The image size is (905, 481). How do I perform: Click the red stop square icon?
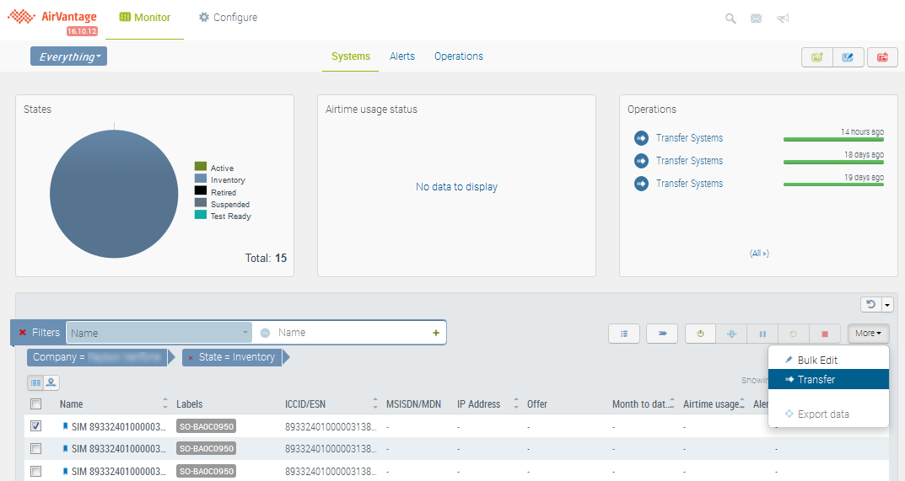(x=825, y=334)
